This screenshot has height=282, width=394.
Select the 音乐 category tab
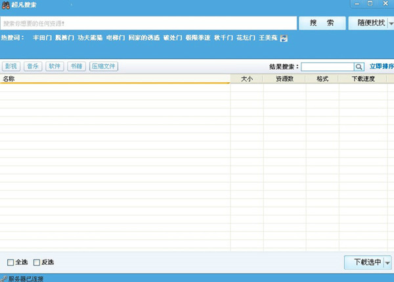32,66
